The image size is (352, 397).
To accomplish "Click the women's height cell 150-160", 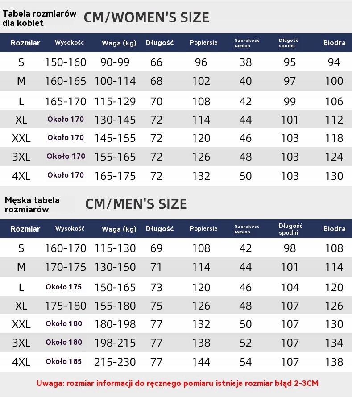I will (65, 62).
